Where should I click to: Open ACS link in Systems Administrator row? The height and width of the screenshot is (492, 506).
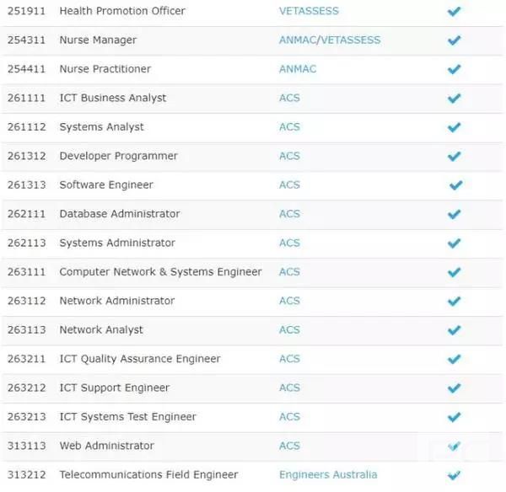point(289,243)
